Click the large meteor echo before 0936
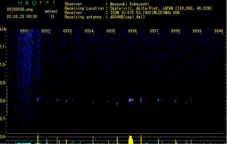 point(131,100)
